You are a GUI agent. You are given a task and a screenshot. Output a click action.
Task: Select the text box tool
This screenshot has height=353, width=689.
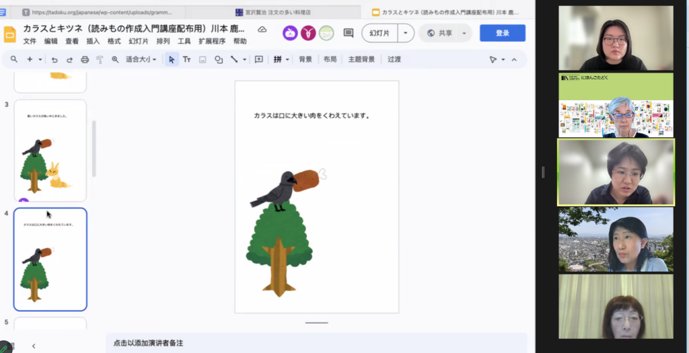(x=186, y=60)
